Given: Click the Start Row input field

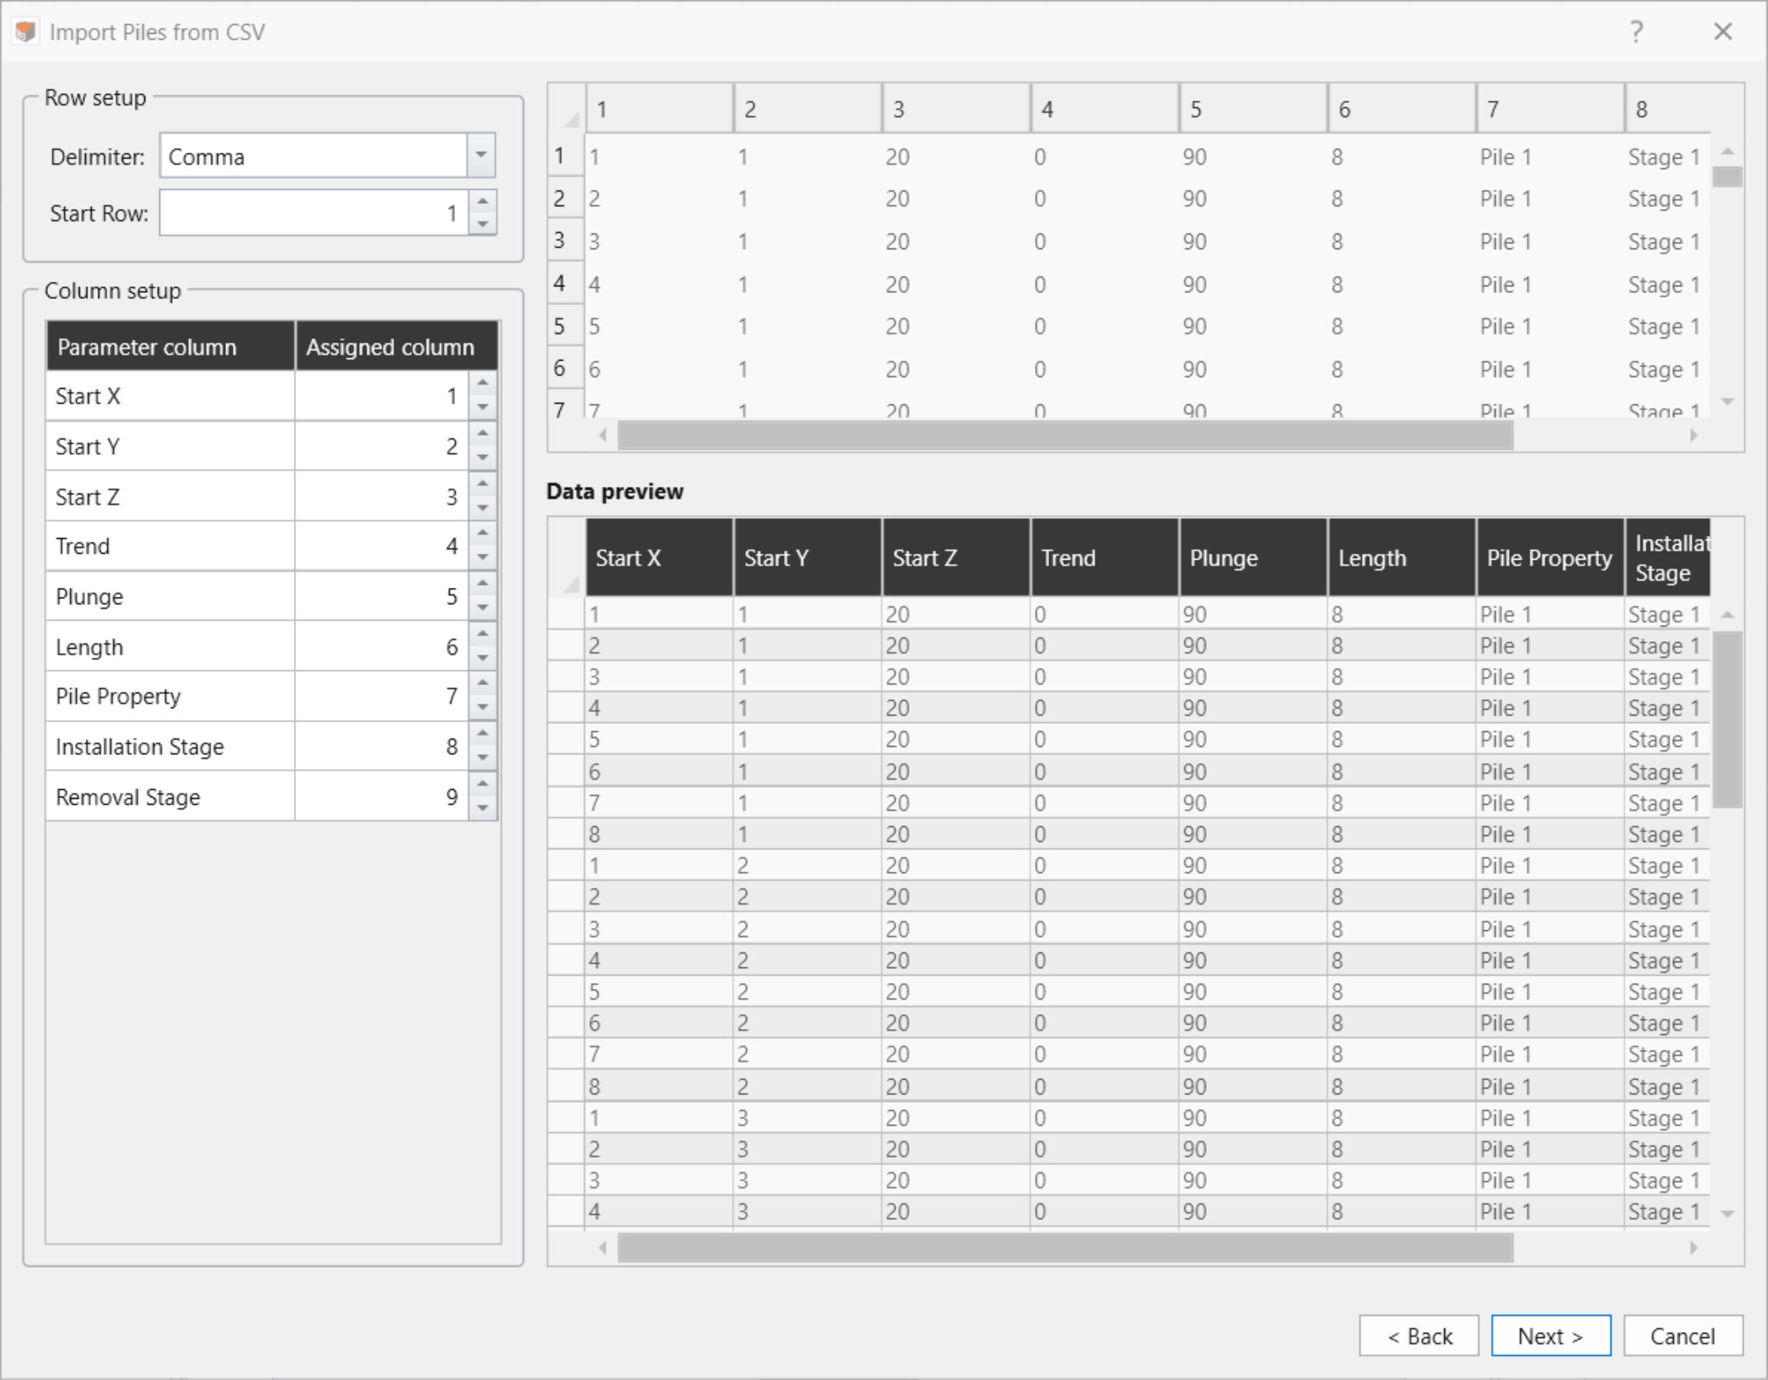Looking at the screenshot, I should (x=314, y=213).
